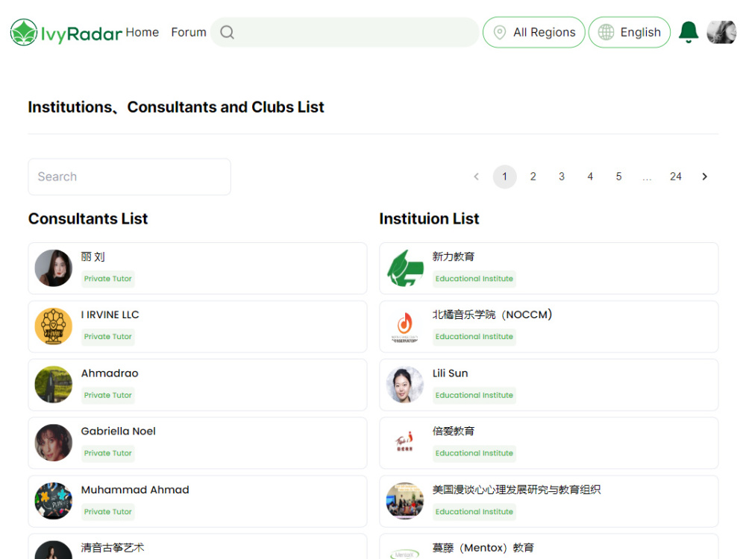Click 美国漫谈心心理发展研究与教育组织 name
Image resolution: width=746 pixels, height=559 pixels.
517,490
